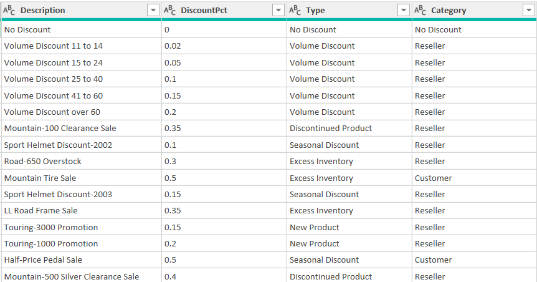The image size is (537, 282).
Task: Open the Description column filter dropdown
Action: point(153,10)
